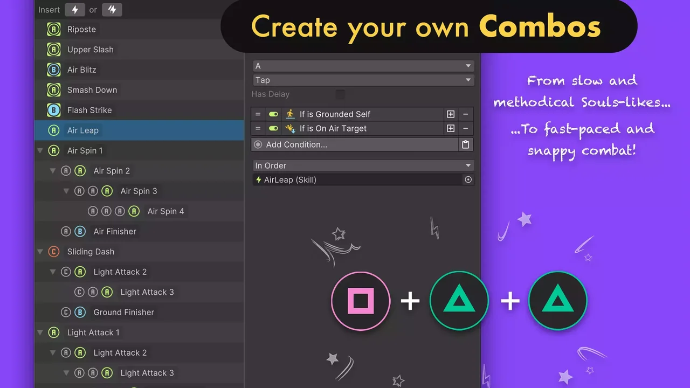Click the grounded figure icon on If is Grounded Self
The width and height of the screenshot is (690, 388).
[x=291, y=114]
